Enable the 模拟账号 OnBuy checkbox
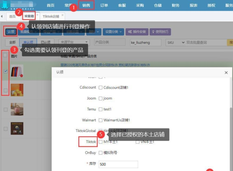 point(100,153)
